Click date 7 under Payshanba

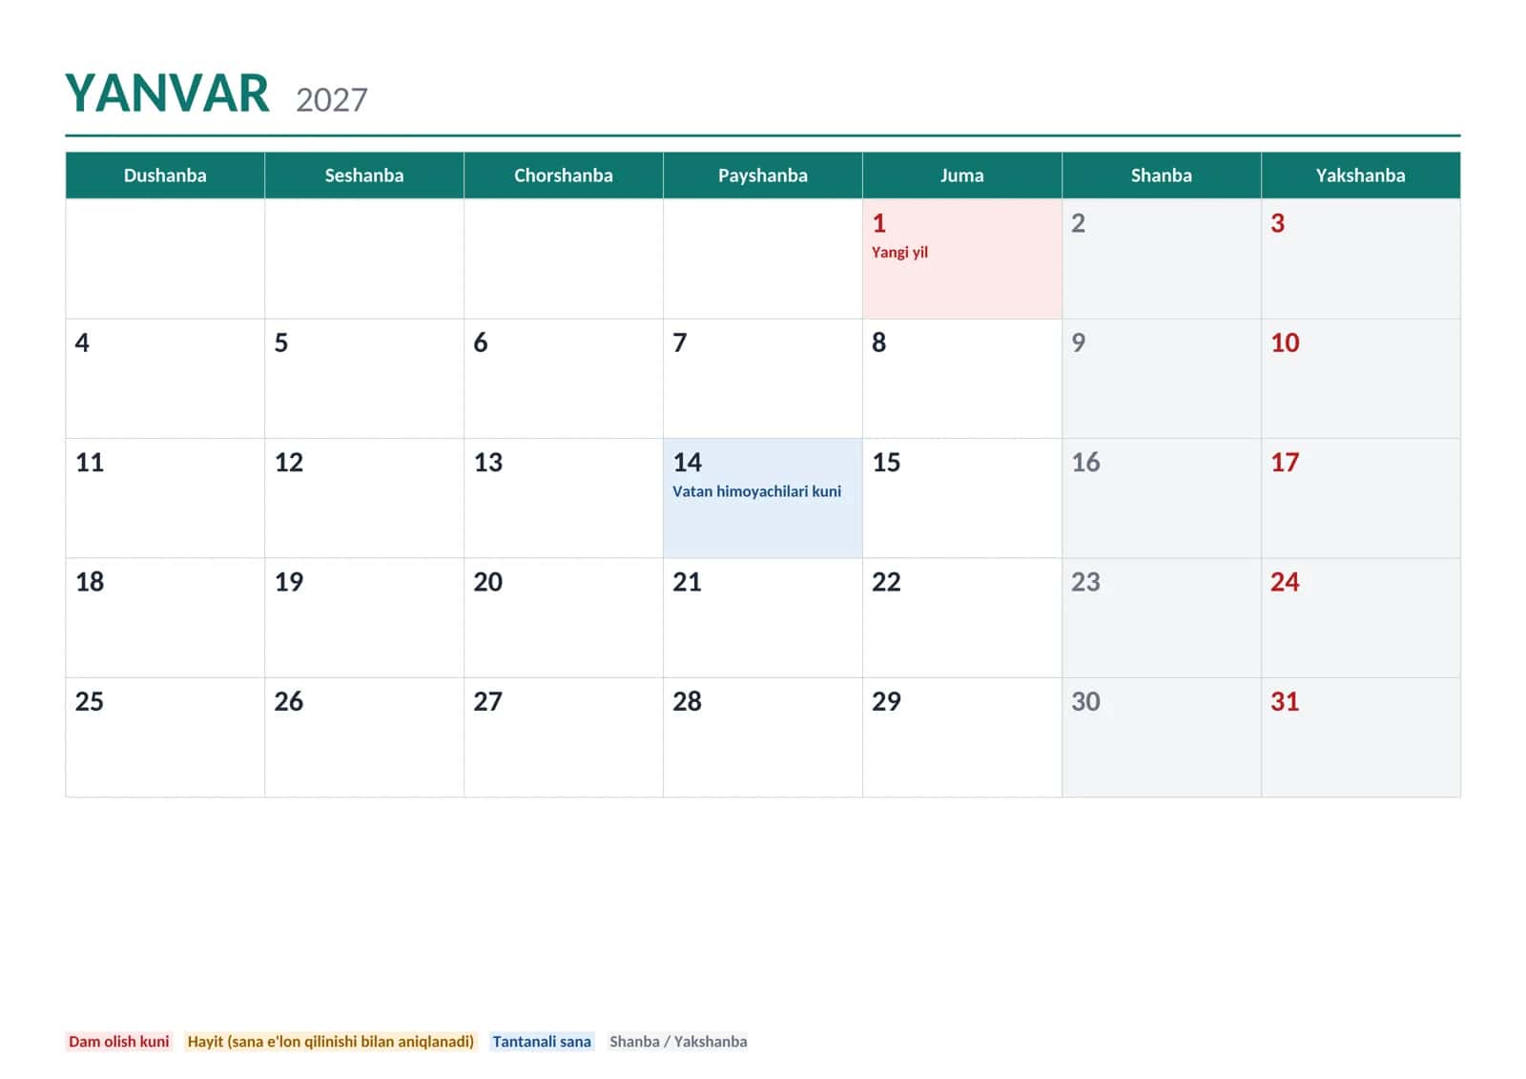click(x=680, y=342)
